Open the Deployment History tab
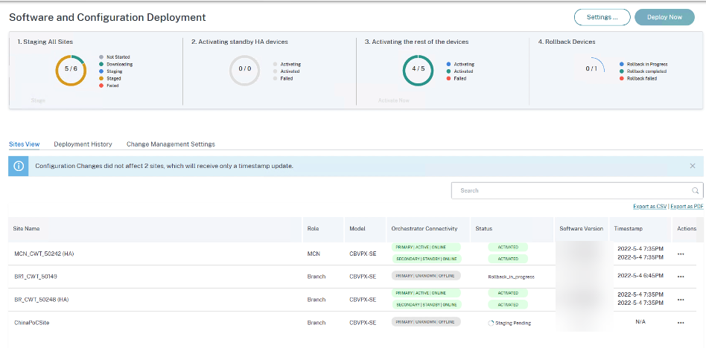Viewport: 706px width, 348px height. [x=83, y=144]
